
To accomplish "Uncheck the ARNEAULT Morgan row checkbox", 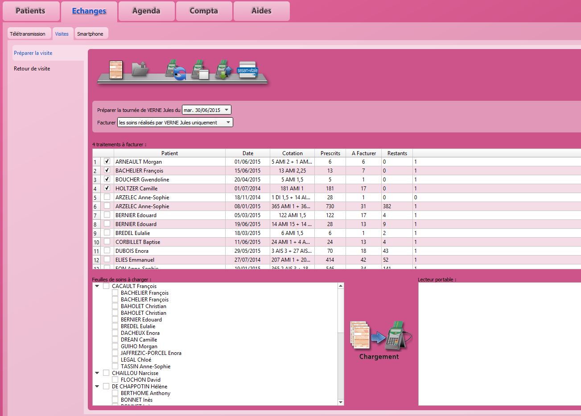I will coord(107,161).
